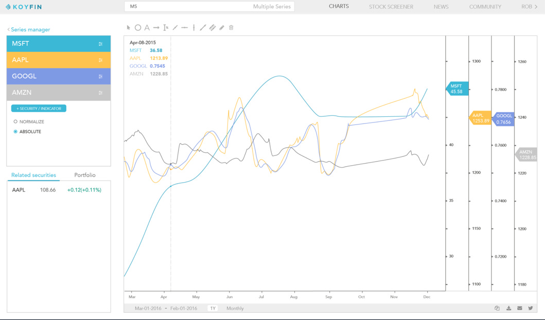Click the Apr-08-2015 legend date
The height and width of the screenshot is (320, 545).
[143, 42]
